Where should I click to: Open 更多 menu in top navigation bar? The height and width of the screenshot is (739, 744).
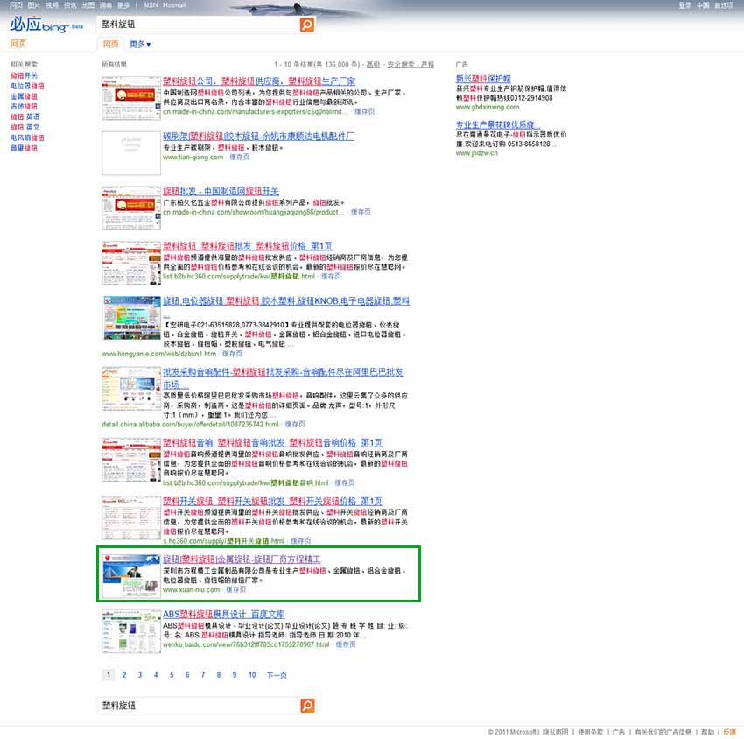123,5
